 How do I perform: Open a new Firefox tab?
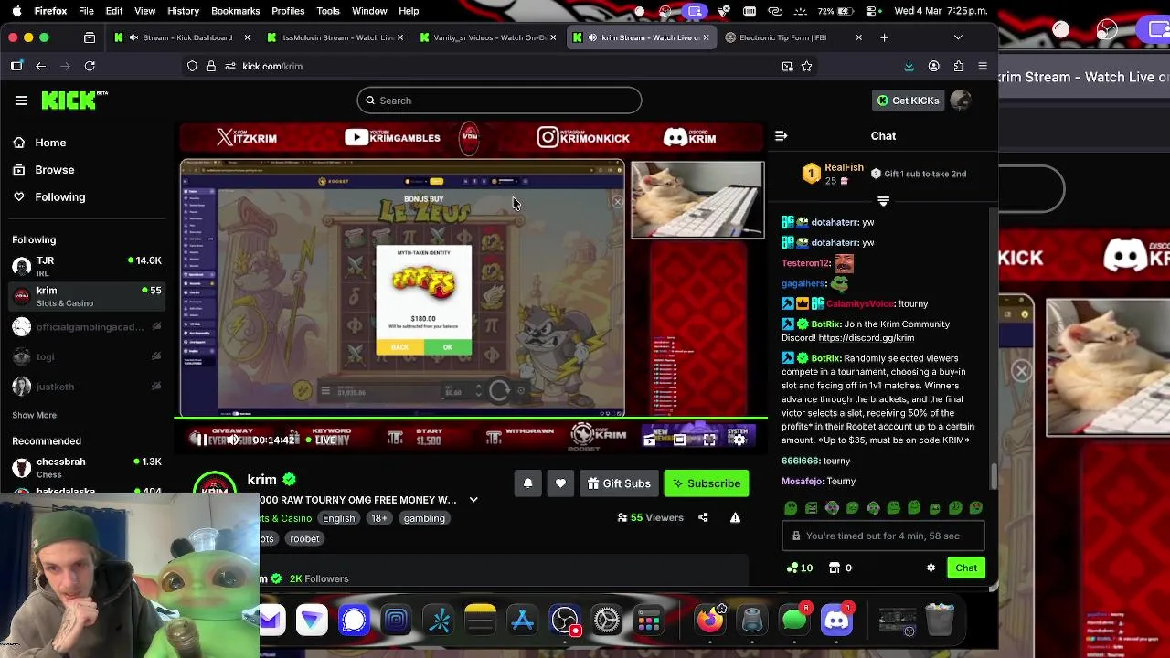coord(884,37)
